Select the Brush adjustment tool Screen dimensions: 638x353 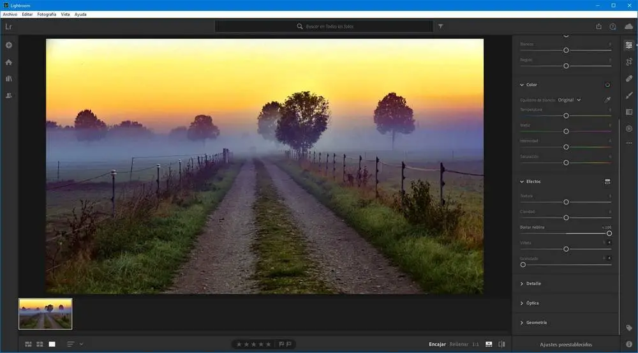click(629, 95)
